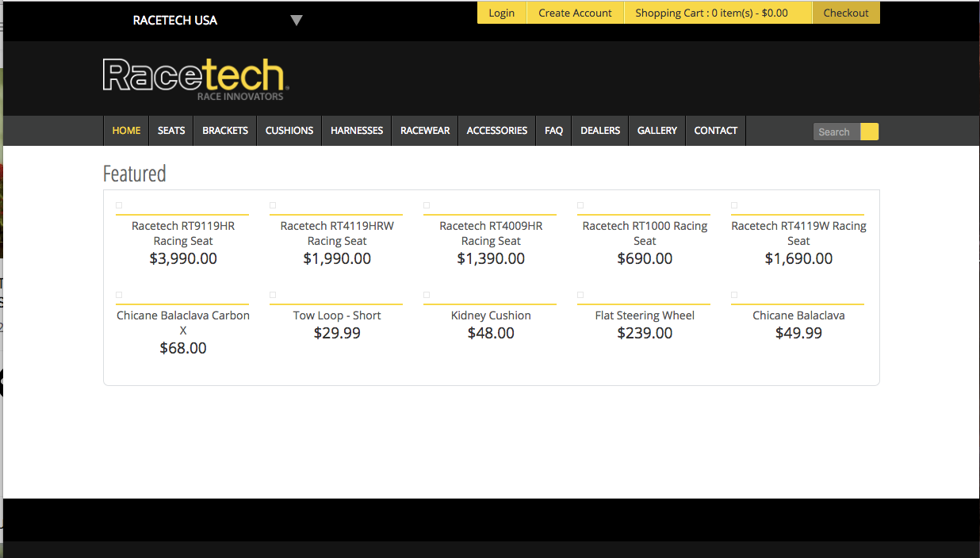This screenshot has height=558, width=980.
Task: Open the CUSHIONS menu
Action: tap(289, 131)
